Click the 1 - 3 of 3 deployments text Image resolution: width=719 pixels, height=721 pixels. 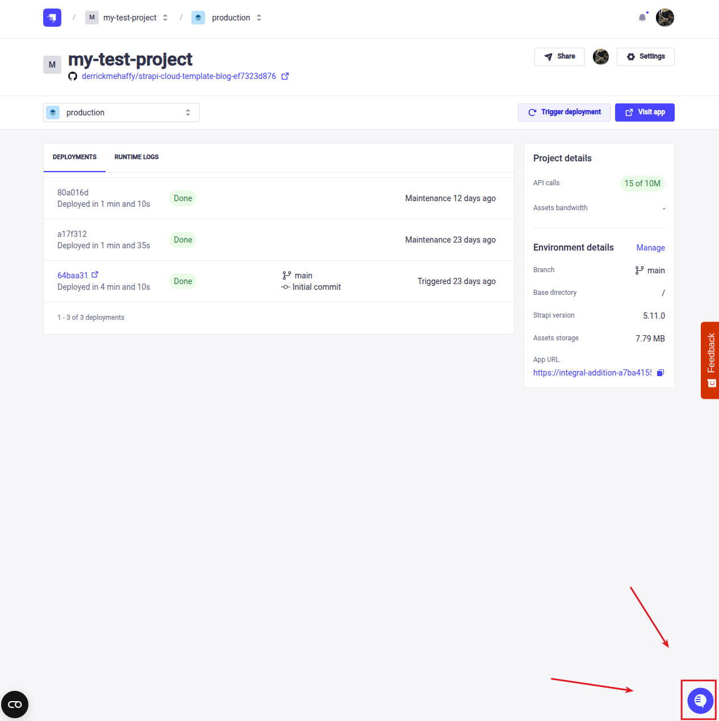pos(91,318)
